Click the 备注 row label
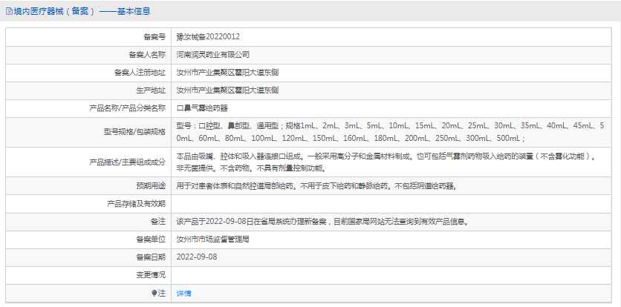Screen dimensions: 621x307 [158, 222]
